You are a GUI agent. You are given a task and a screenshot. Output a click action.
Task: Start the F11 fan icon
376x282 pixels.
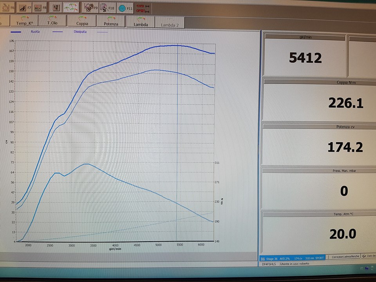[125, 7]
